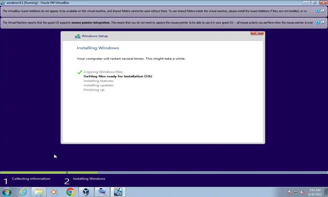Dismiss the Guest Additions notification with its X icon
The height and width of the screenshot is (197, 328).
click(317, 11)
